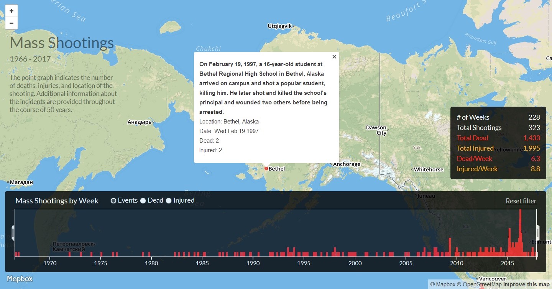Click the Магадан city label
This screenshot has width=552, height=289.
21,182
